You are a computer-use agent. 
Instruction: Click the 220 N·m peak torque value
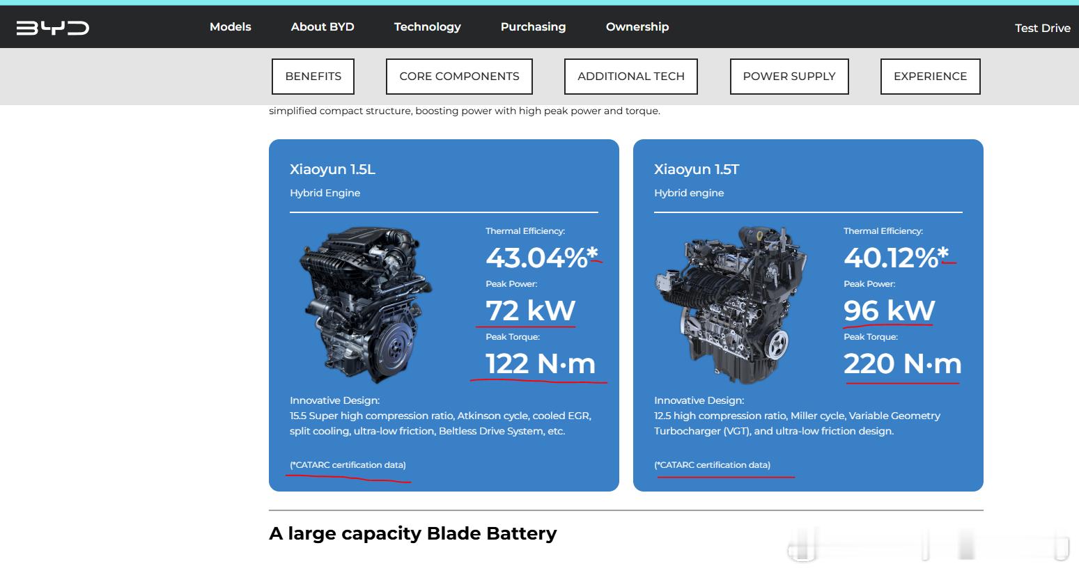point(903,363)
